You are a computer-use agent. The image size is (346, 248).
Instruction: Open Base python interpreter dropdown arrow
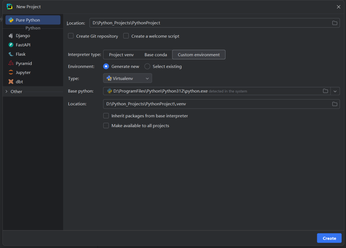pos(335,91)
